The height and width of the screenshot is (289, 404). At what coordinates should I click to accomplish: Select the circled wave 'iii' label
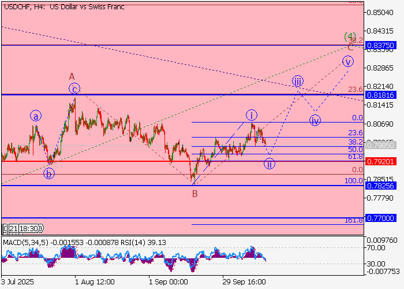click(x=297, y=81)
